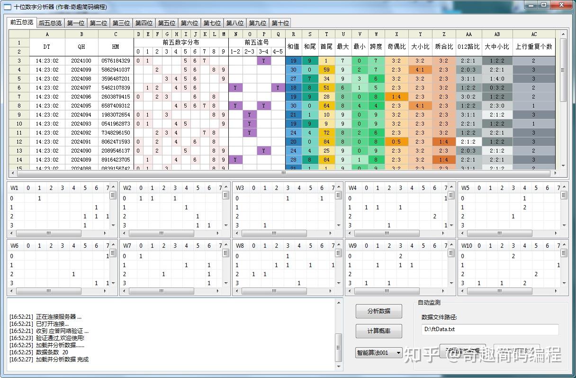Screen dimensions: 576x378
Task: Select row header 7
Action: 19,97
